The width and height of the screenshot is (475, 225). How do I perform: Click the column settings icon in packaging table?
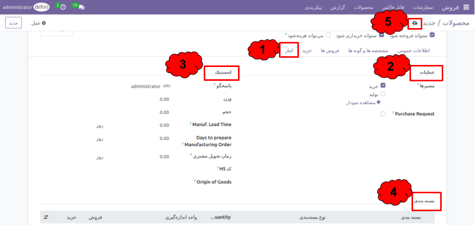pos(46,217)
